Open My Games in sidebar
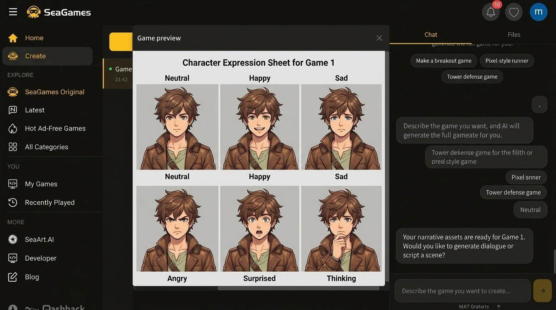 [41, 184]
